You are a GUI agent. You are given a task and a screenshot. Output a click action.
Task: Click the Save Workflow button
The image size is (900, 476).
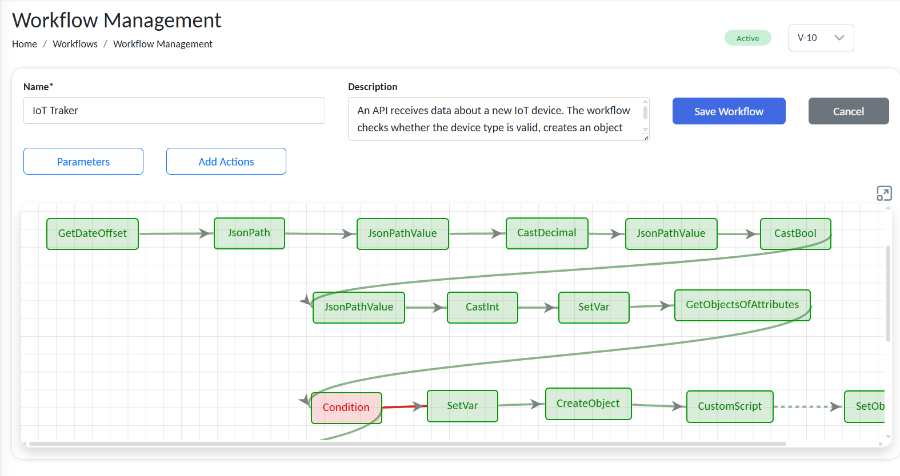[x=729, y=111]
